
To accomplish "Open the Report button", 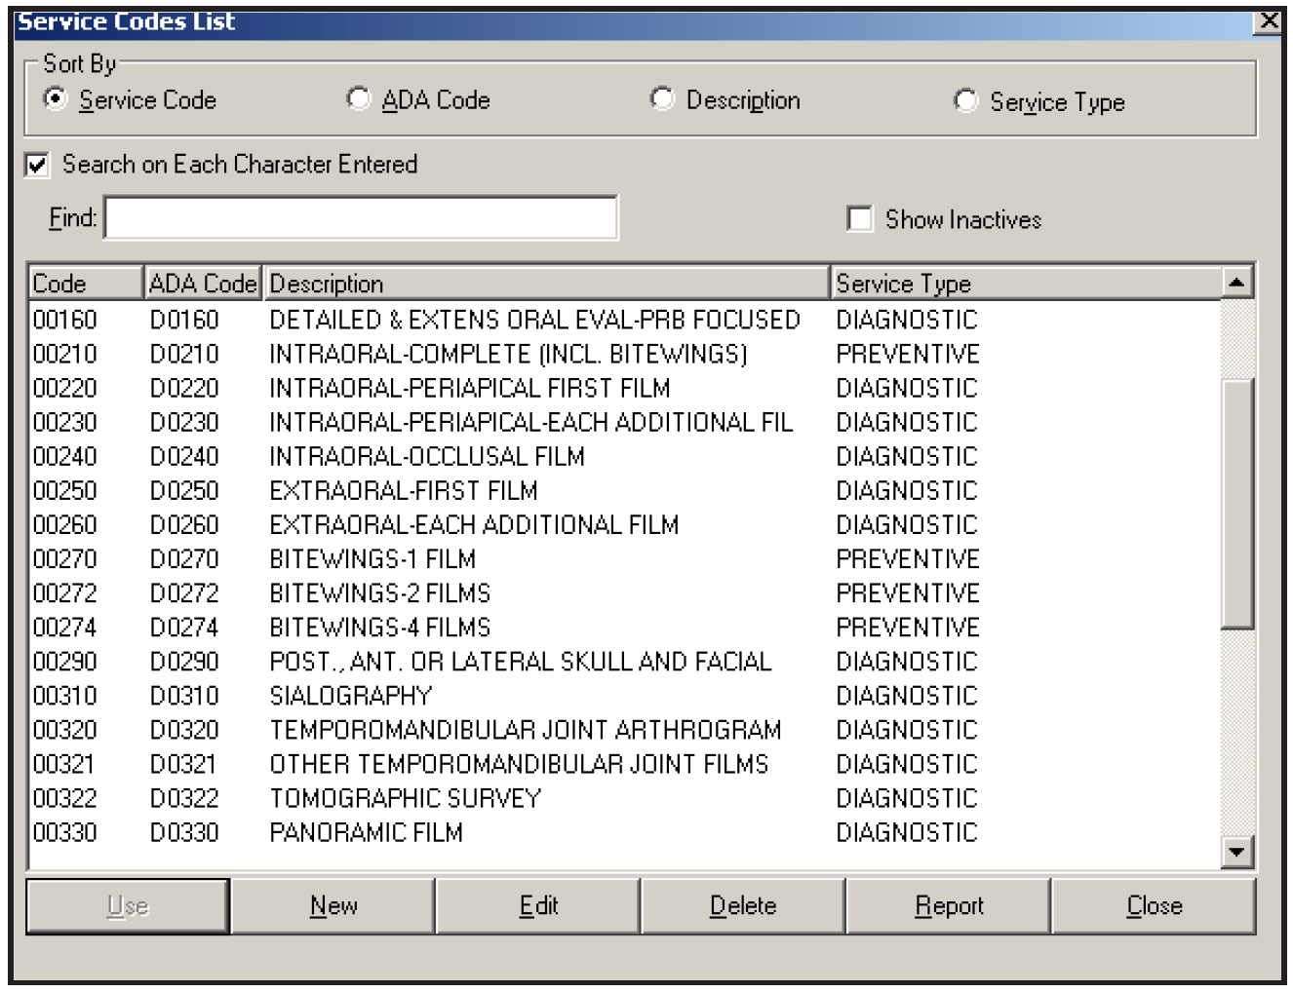I will pyautogui.click(x=948, y=906).
